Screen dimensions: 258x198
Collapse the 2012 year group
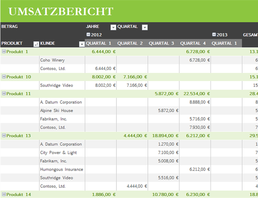coord(88,34)
